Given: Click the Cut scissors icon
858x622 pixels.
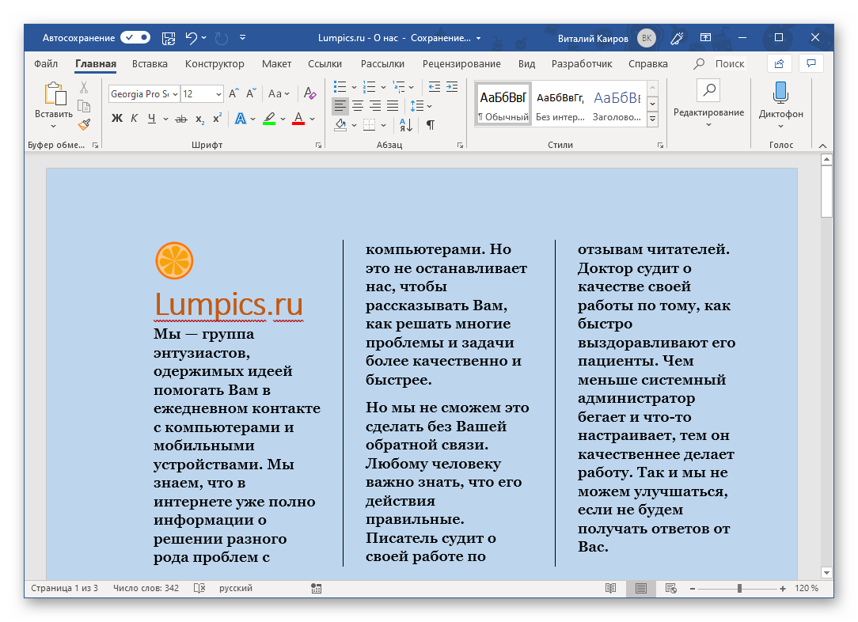Looking at the screenshot, I should coord(84,88).
